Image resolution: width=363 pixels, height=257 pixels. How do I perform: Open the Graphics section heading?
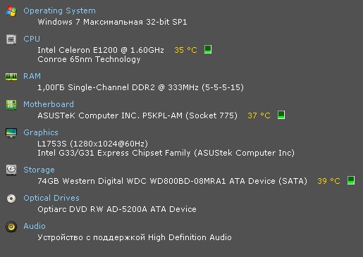pos(41,132)
